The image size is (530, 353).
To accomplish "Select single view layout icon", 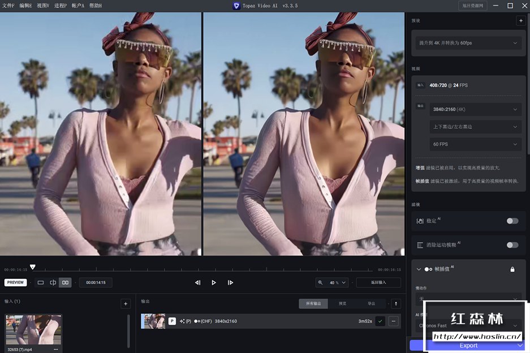I will click(41, 282).
